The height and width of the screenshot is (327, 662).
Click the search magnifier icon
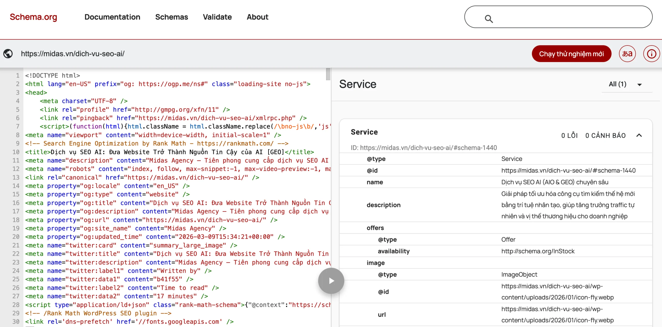[x=488, y=19]
